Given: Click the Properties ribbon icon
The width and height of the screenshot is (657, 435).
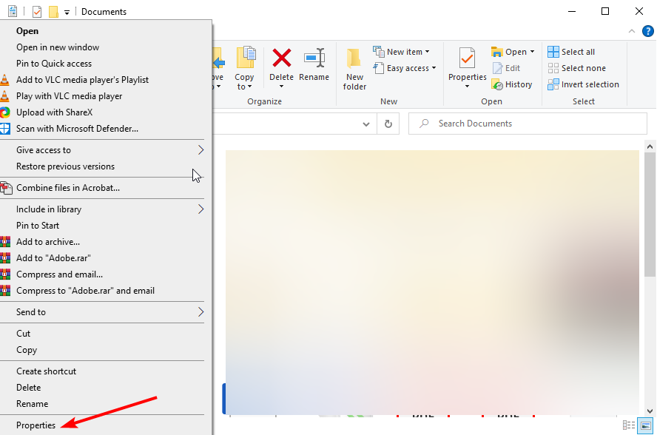Looking at the screenshot, I should [467, 58].
